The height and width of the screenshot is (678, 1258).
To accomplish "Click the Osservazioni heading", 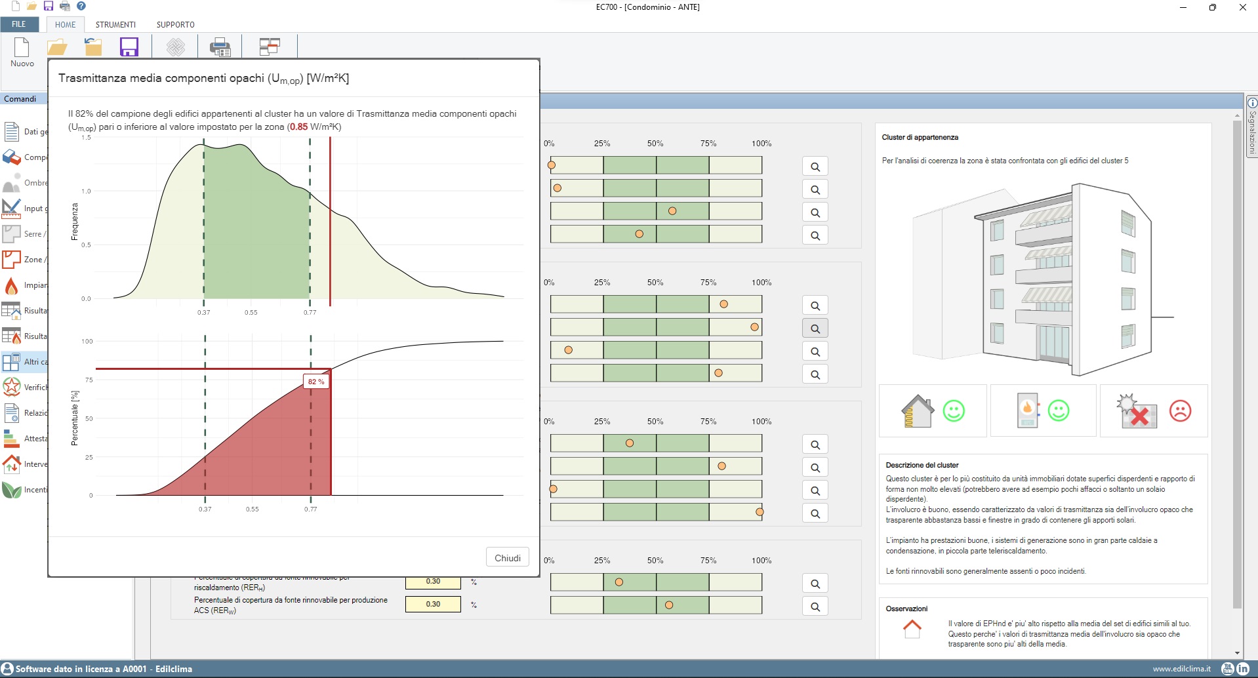I will point(906,608).
